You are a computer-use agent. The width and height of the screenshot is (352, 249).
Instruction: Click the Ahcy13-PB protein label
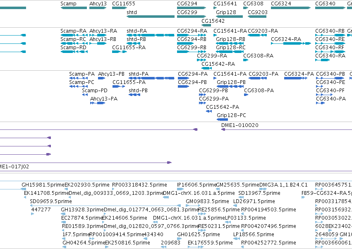111,74
